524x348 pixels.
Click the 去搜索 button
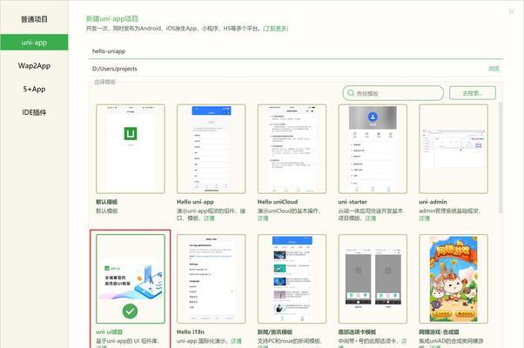tap(472, 93)
